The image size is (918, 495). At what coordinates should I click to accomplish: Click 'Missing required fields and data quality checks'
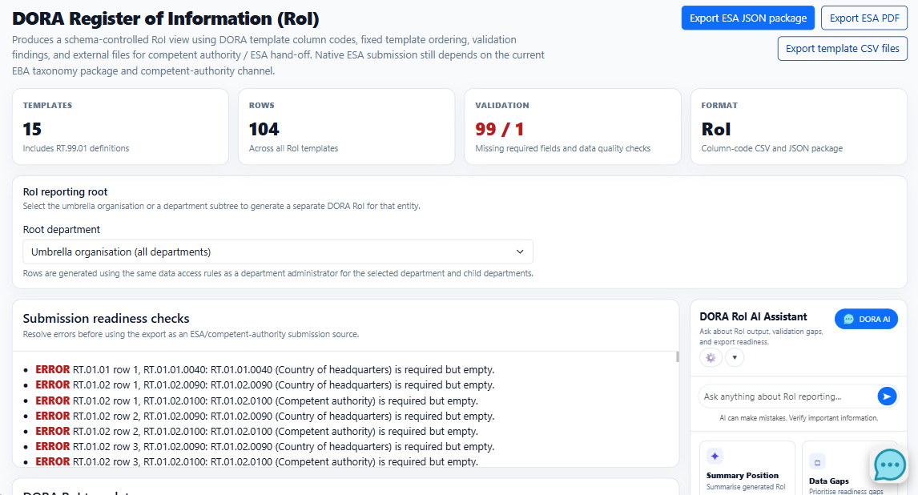tap(562, 148)
